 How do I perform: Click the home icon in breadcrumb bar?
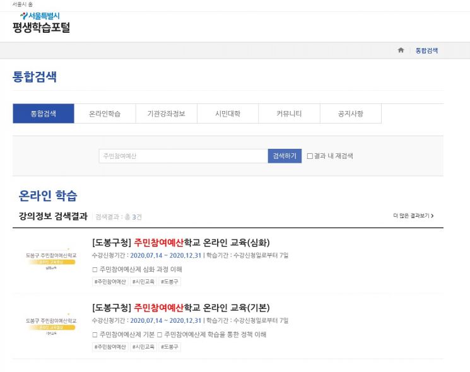[x=401, y=50]
